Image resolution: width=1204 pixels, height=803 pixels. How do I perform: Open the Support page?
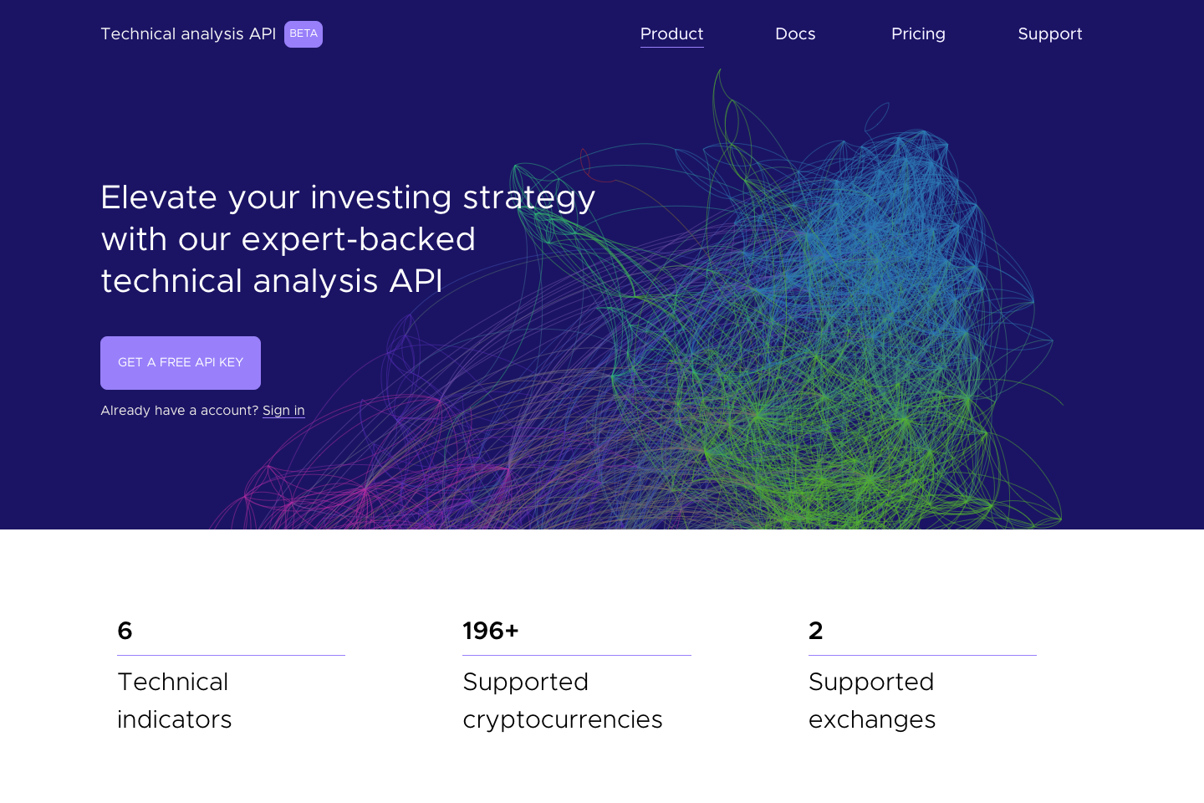[1050, 34]
